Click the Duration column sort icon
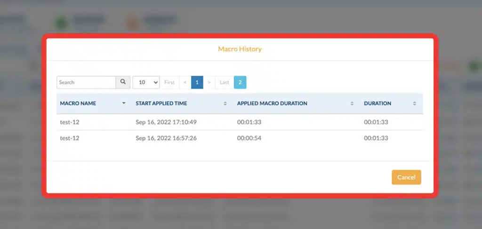Screen dimensions: 482x229 click(414, 103)
